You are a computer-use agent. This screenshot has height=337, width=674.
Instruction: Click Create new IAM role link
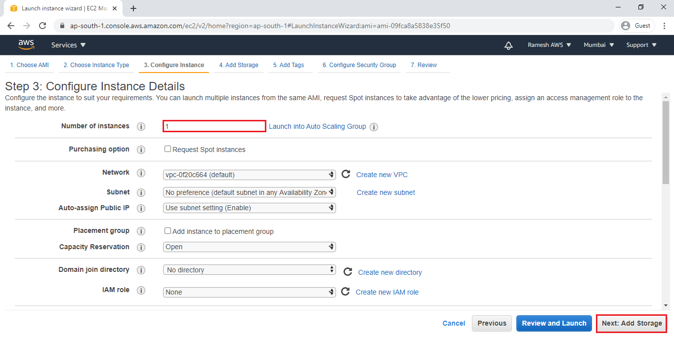pos(387,292)
